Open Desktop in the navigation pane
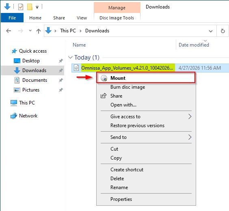229x211 pixels. pos(31,61)
